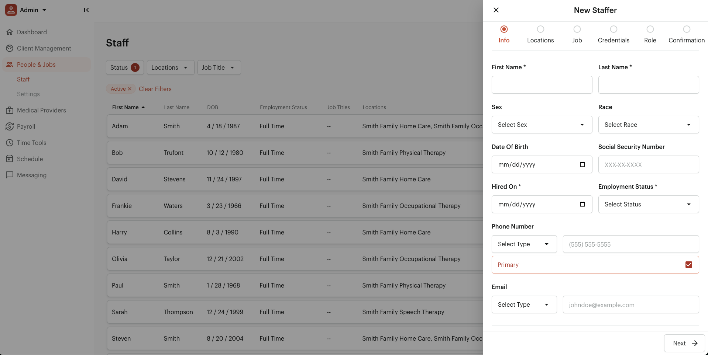Open the Staff submenu item

[x=23, y=79]
